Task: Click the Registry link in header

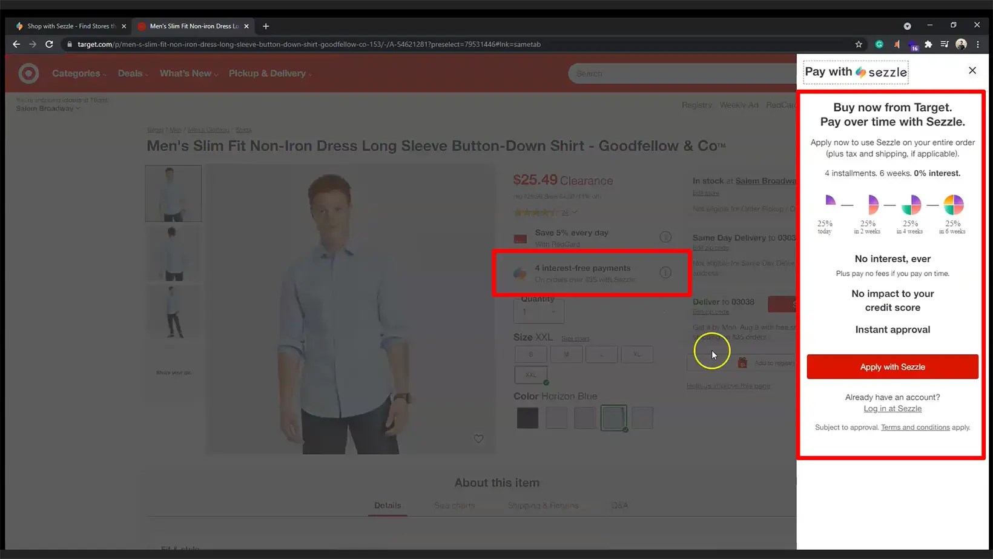Action: point(697,105)
